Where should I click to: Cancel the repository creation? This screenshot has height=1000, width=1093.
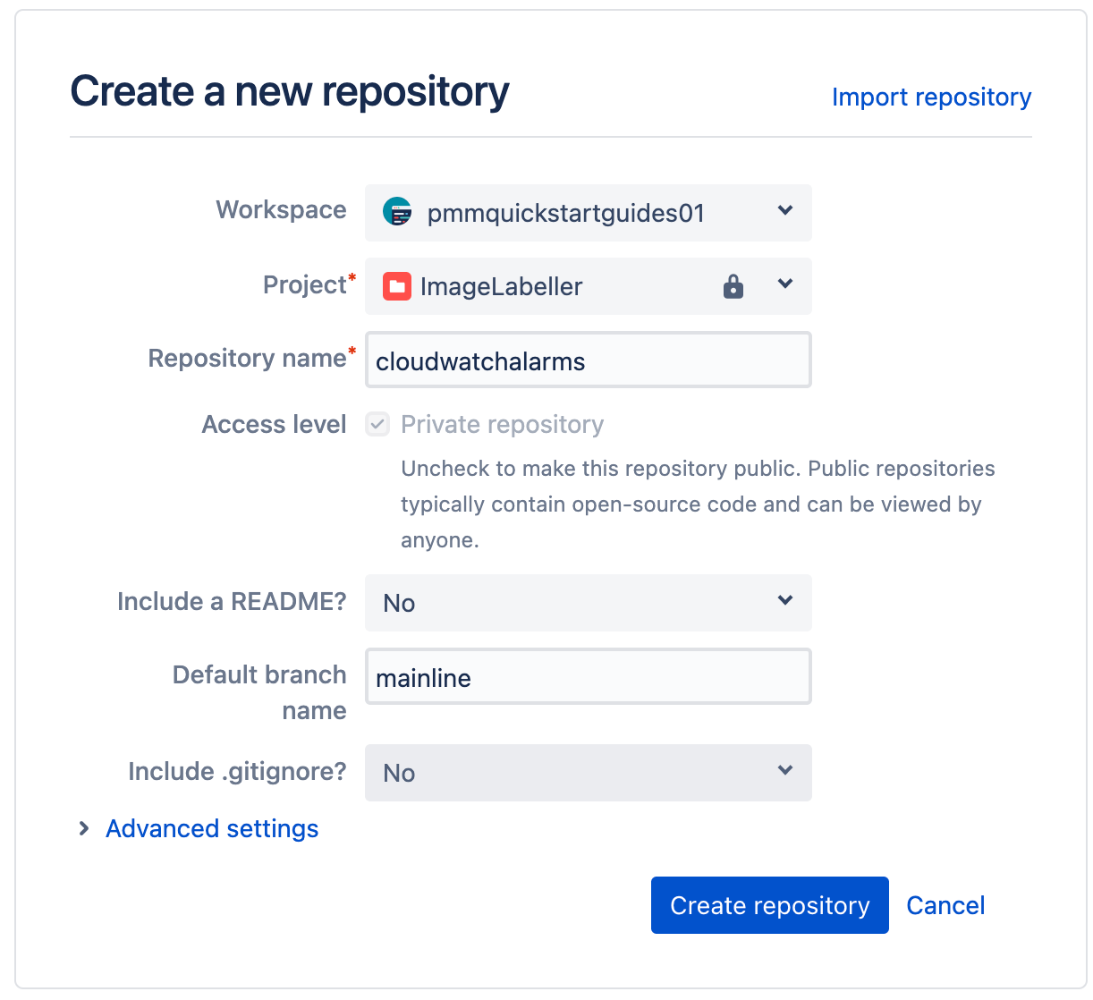click(x=945, y=905)
